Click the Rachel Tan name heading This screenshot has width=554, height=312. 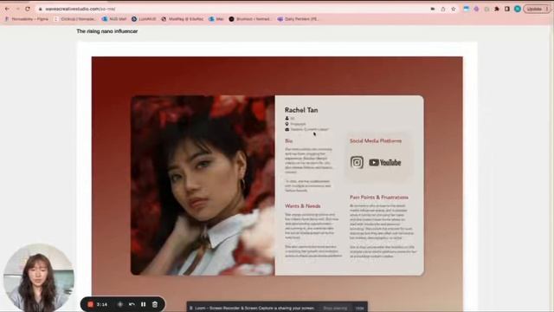301,110
